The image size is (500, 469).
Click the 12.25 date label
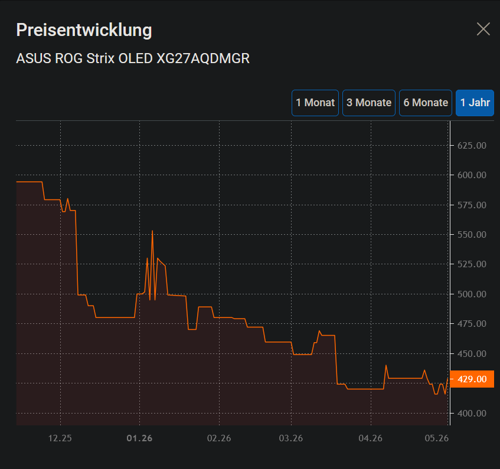(x=60, y=438)
